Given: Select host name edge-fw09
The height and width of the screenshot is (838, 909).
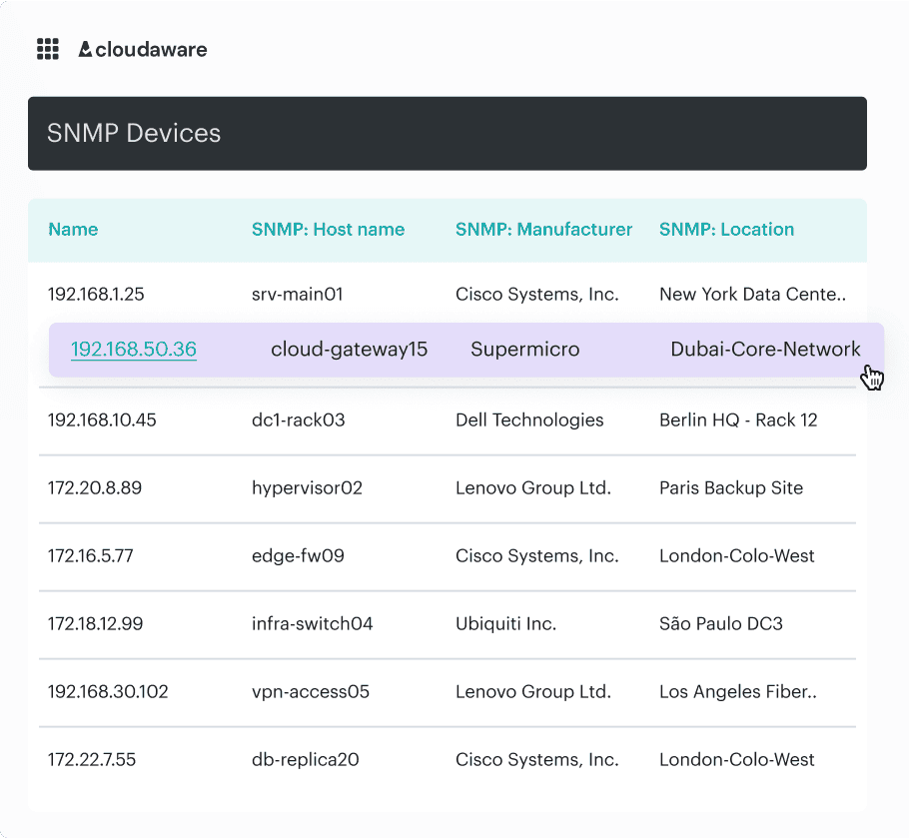Looking at the screenshot, I should [x=298, y=555].
